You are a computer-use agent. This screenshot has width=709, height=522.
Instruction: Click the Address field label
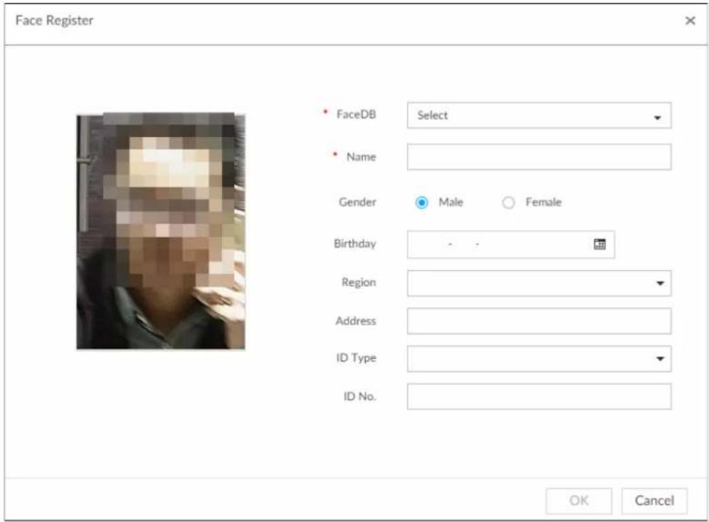pos(356,321)
